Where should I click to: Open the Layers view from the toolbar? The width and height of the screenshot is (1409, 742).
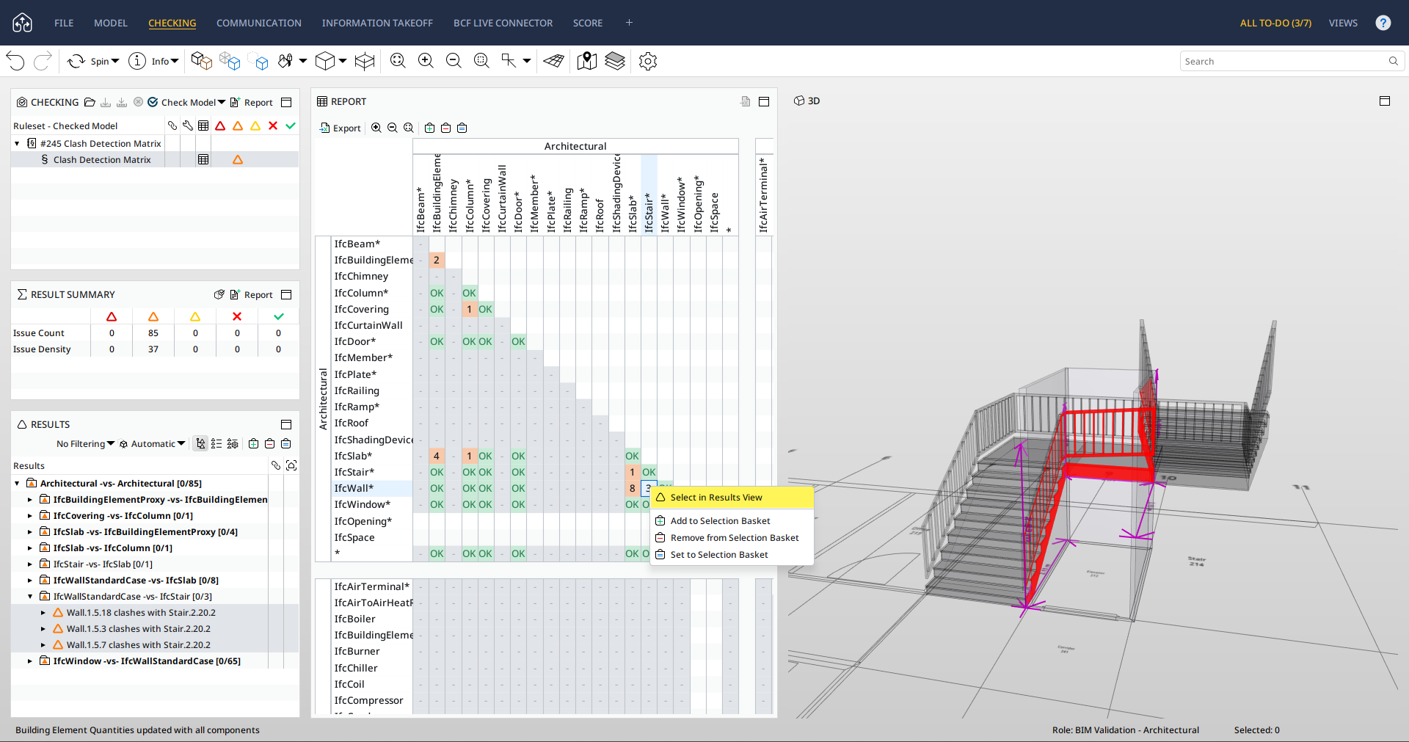(615, 61)
